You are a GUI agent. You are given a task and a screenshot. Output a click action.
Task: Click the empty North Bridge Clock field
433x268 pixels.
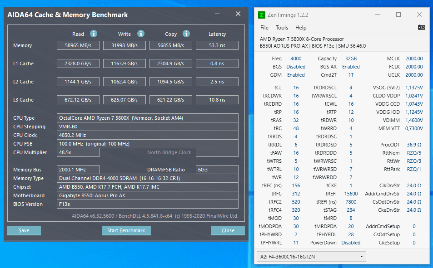click(217, 152)
